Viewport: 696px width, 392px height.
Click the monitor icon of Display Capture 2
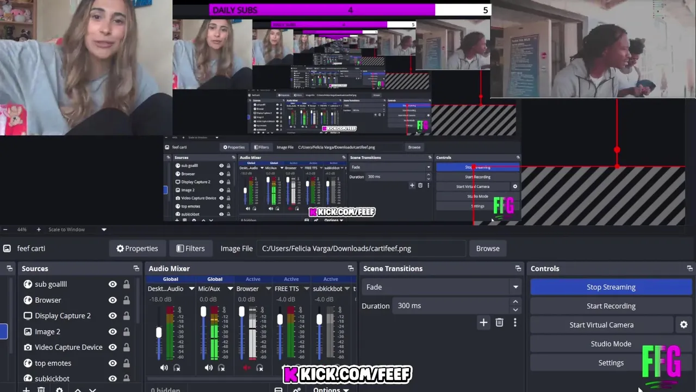(x=28, y=316)
